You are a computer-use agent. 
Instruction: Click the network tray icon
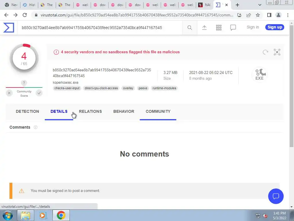pyautogui.click(x=258, y=216)
